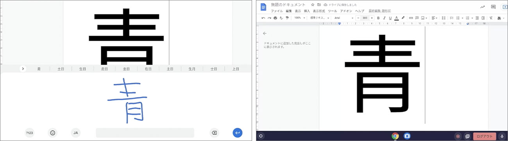
Task: Decrease the paragraph indent
Action: coord(477,18)
